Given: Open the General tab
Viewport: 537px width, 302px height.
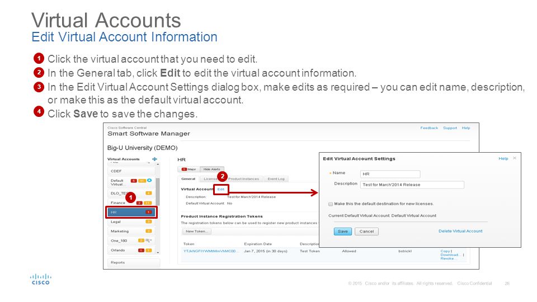Looking at the screenshot, I should click(189, 179).
